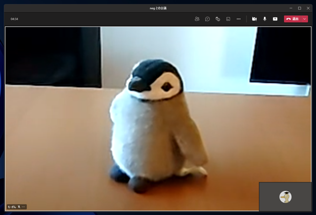The height and width of the screenshot is (215, 316).
Task: Expand the leave options dropdown arrow
Action: tap(304, 19)
